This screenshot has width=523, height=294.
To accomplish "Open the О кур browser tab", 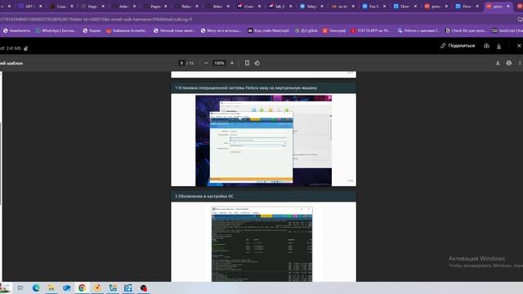I will [x=248, y=7].
